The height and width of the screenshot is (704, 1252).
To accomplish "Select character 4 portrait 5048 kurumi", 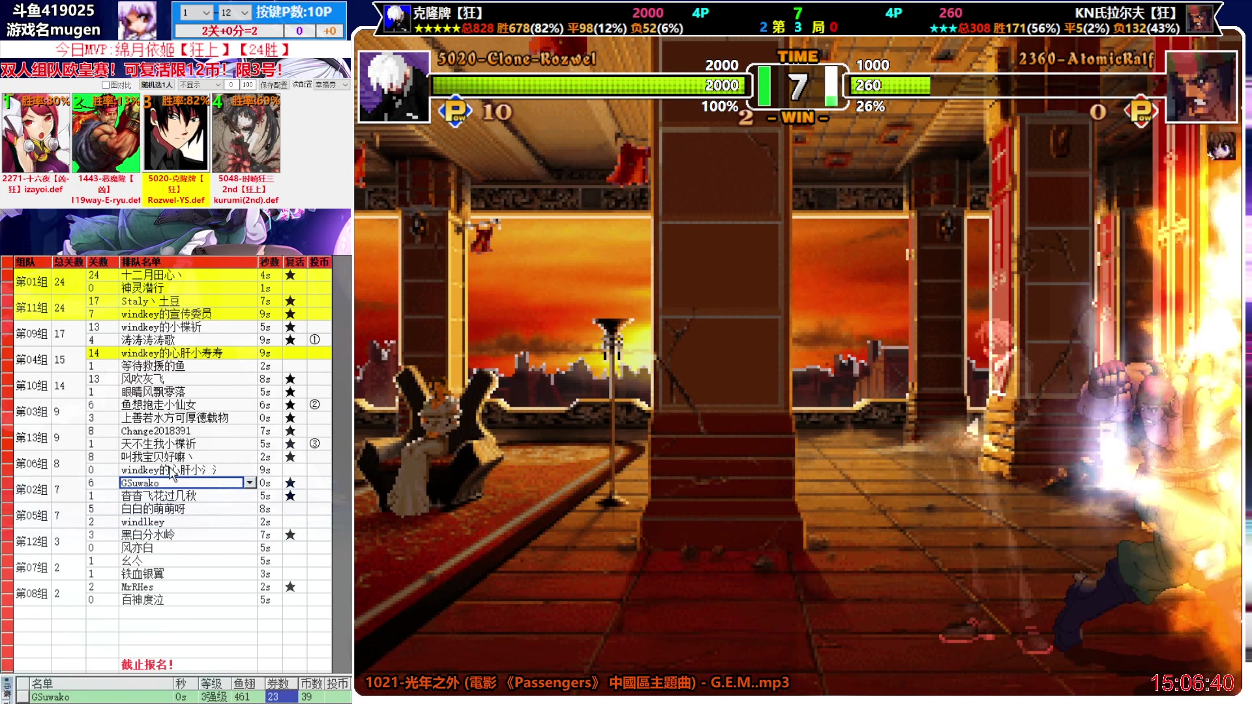I will pos(246,134).
